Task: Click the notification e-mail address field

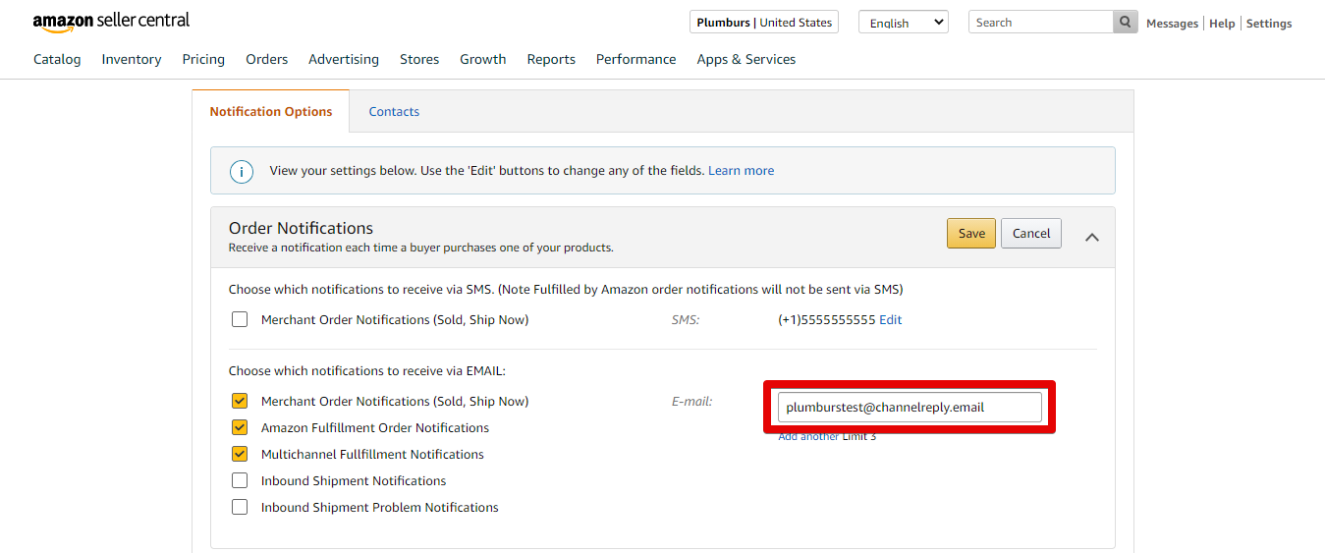Action: coord(910,407)
